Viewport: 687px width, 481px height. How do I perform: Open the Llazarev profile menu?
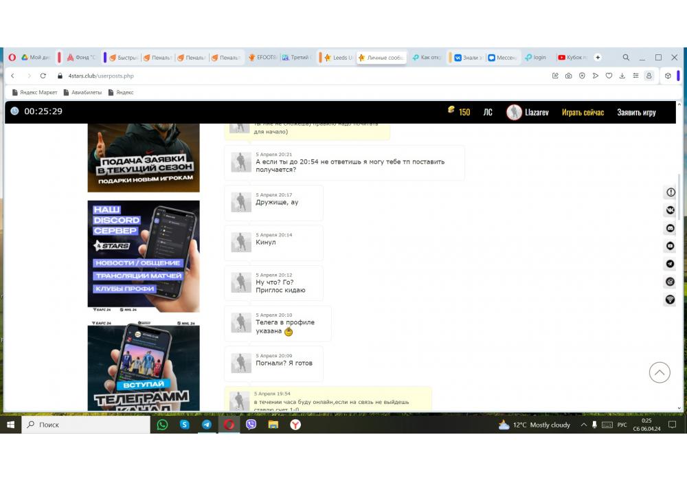coord(528,112)
